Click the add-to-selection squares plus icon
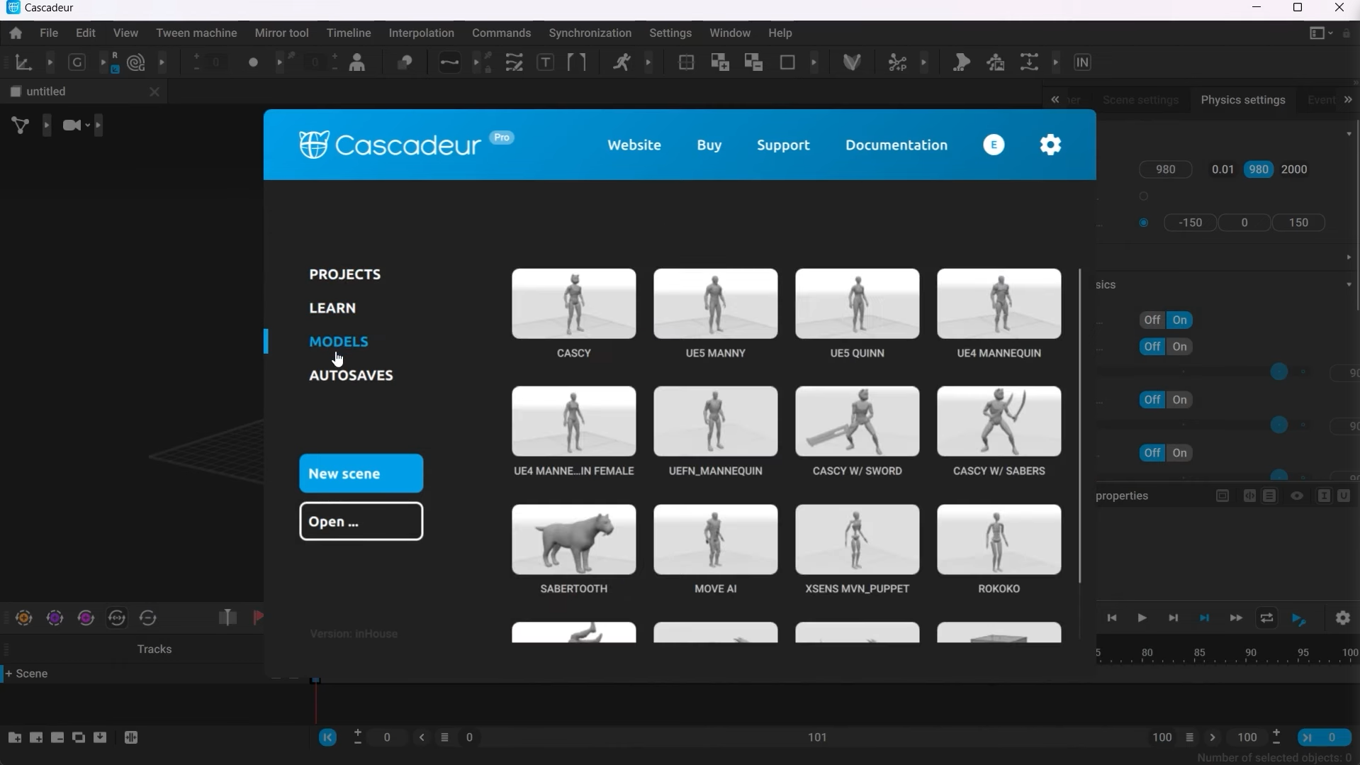Screen dimensions: 1360x765 point(720,62)
